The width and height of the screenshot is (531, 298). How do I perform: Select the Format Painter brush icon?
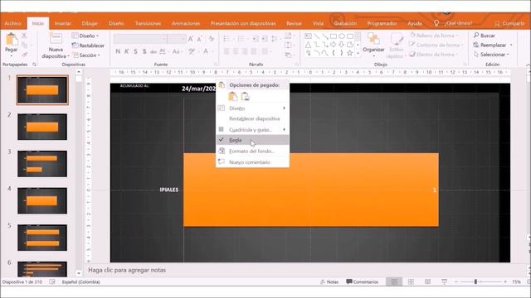(x=24, y=54)
